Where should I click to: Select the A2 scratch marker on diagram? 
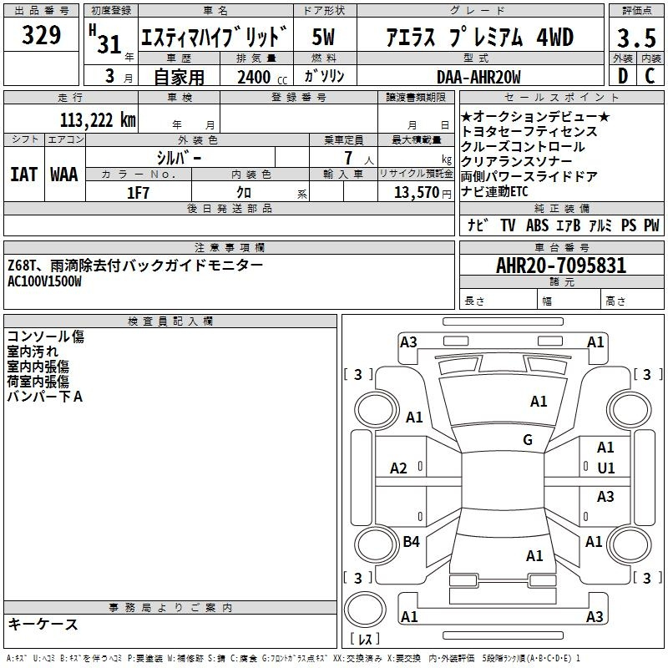399,468
